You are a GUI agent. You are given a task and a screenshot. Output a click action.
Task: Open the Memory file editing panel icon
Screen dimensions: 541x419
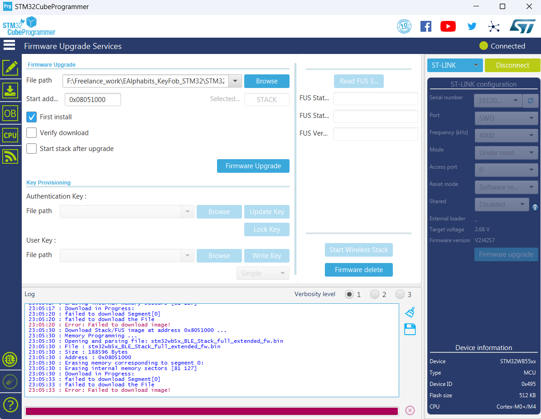click(11, 68)
